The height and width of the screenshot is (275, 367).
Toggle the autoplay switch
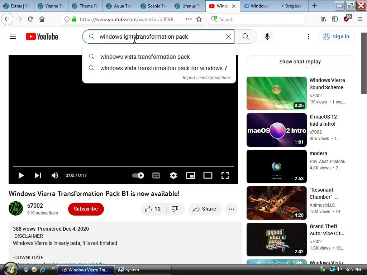pyautogui.click(x=138, y=175)
